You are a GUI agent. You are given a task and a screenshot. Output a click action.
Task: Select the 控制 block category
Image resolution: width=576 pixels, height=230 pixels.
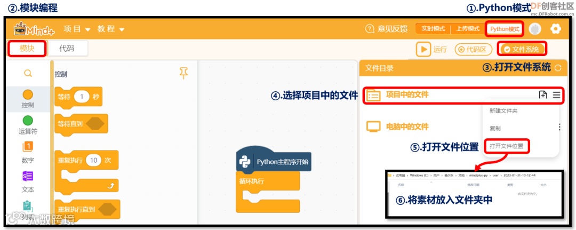click(28, 99)
